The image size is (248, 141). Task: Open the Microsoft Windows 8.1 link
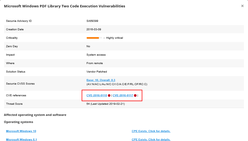coord(21,140)
